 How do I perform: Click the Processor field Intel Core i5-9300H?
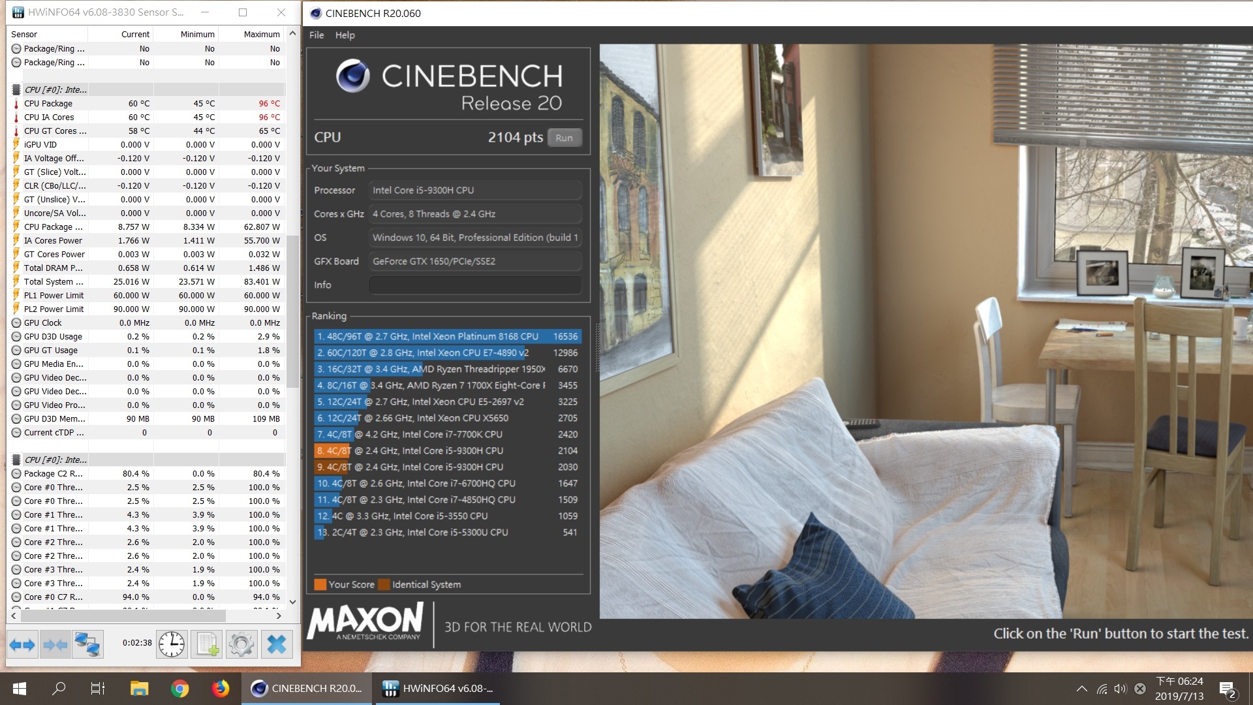(474, 190)
